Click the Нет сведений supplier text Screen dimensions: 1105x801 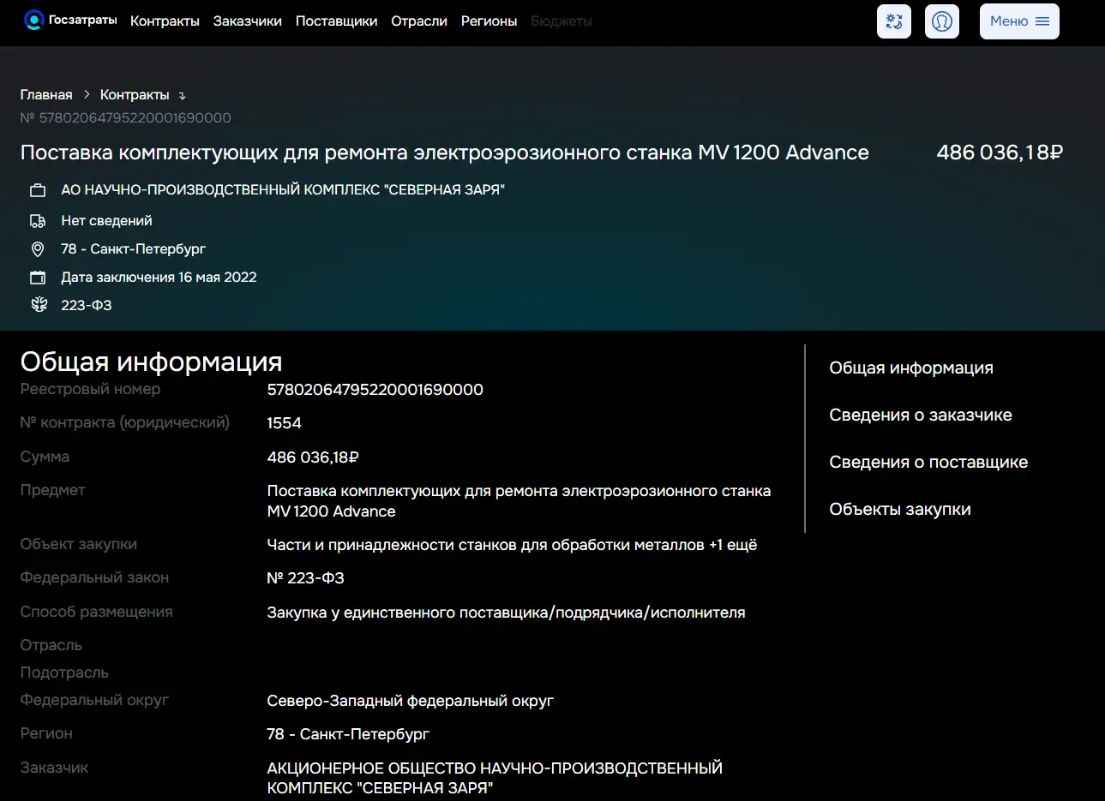point(106,221)
